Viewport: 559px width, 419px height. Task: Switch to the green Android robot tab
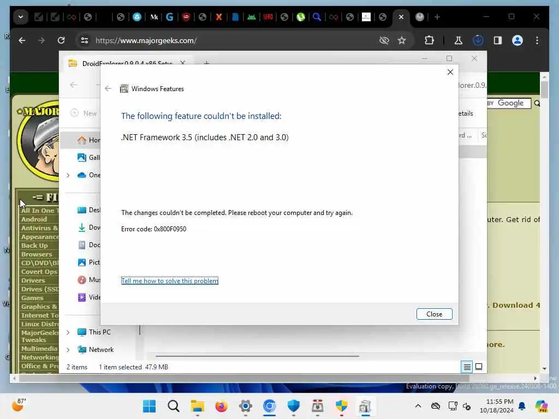(251, 17)
